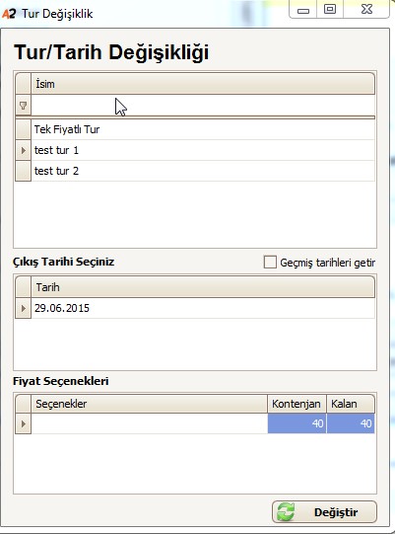Click row indicator arrow beside test tur 1
The height and width of the screenshot is (534, 395).
tap(23, 150)
